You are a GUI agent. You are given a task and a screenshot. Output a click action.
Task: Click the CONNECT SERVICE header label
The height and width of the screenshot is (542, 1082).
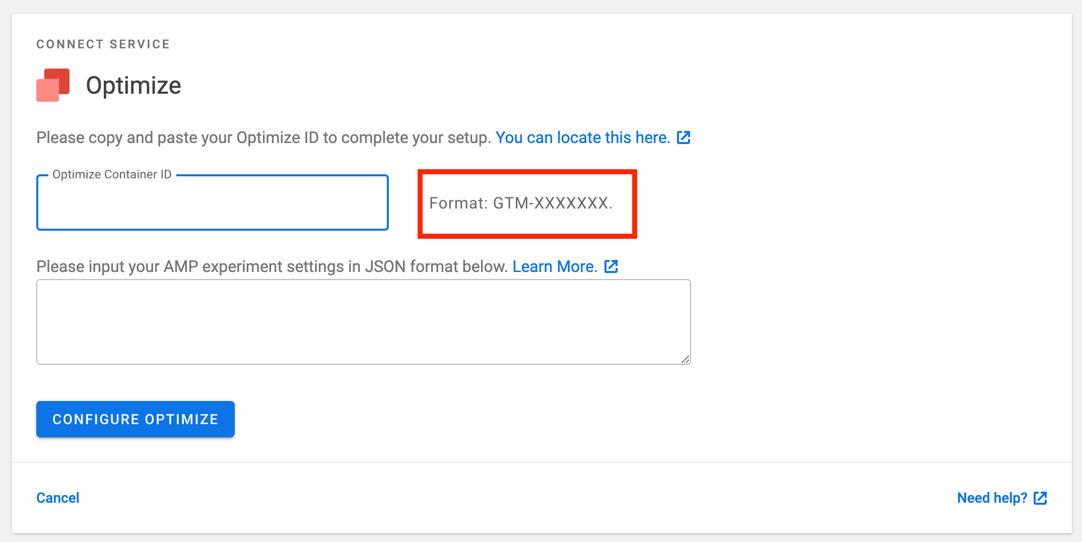pos(103,44)
